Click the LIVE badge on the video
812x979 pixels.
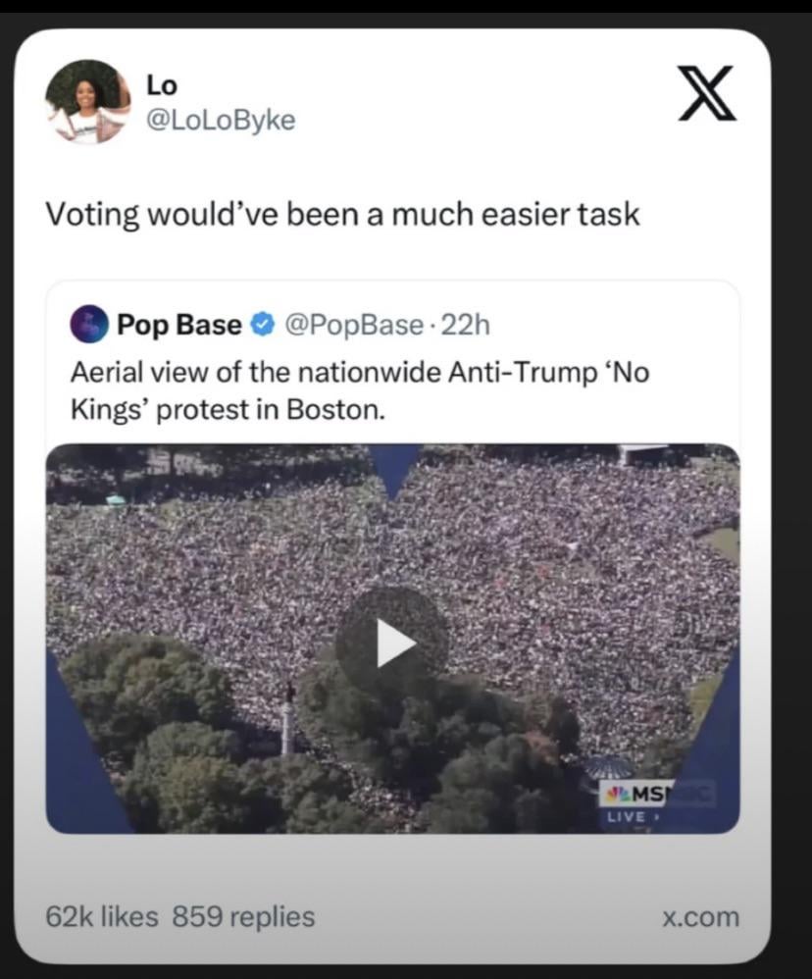point(629,816)
